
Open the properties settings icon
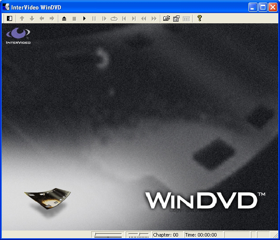176,19
